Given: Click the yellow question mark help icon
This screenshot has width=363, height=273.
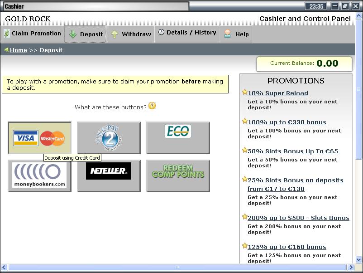Looking at the screenshot, I should point(152,106).
